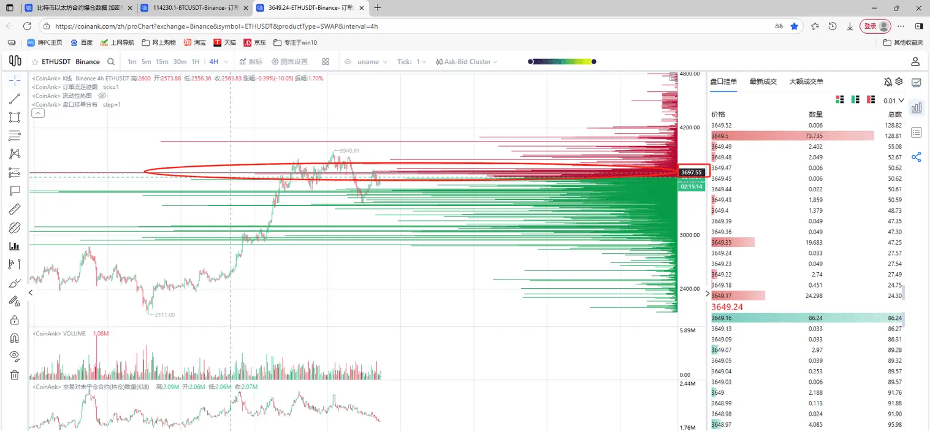
Task: Show both bids and asks view
Action: pos(840,100)
